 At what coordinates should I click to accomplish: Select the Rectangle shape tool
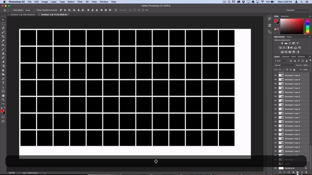coord(3,91)
